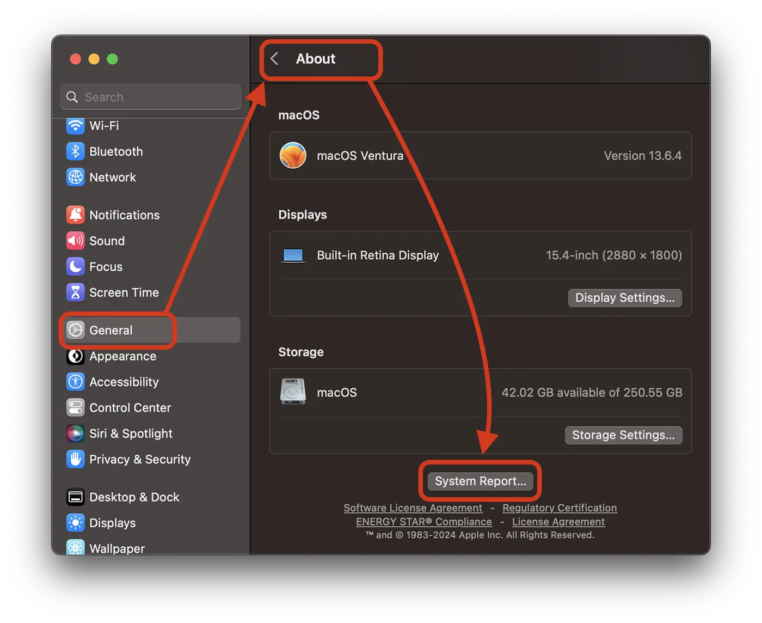Click the Wi-Fi icon in sidebar
This screenshot has height=623, width=762.
(x=75, y=126)
